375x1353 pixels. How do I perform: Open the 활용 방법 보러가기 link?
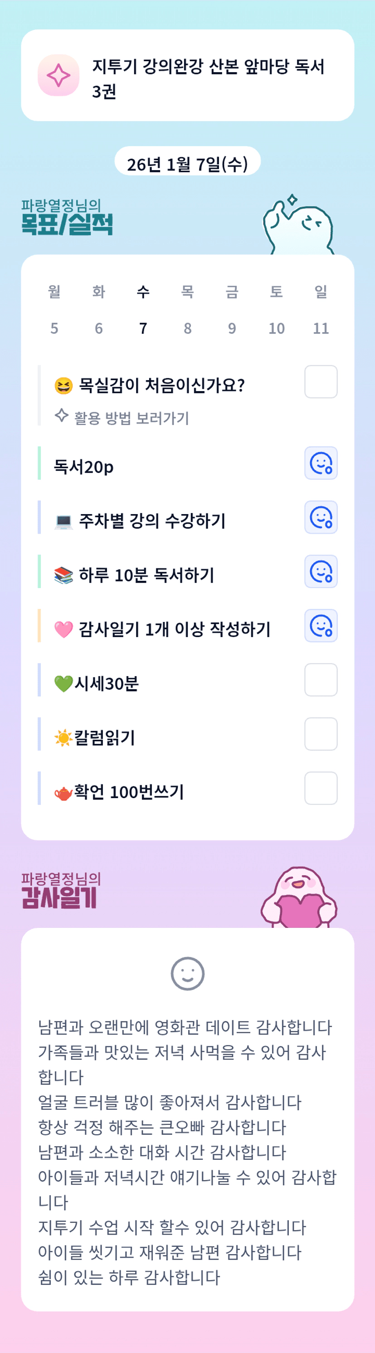click(x=131, y=418)
